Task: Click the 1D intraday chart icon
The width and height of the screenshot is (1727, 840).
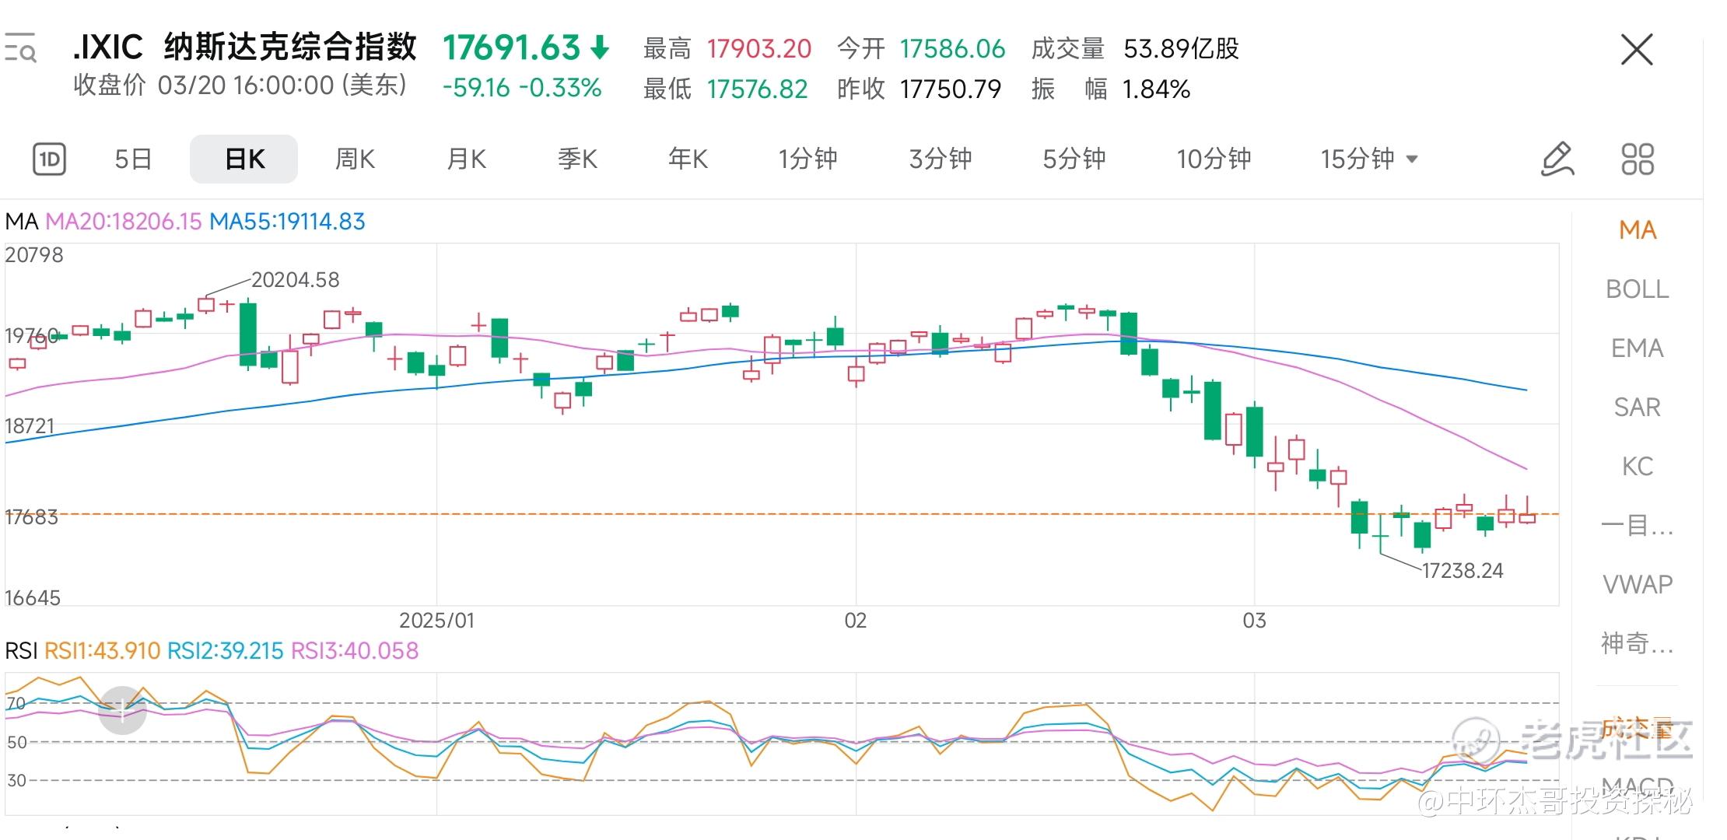Action: coord(49,159)
